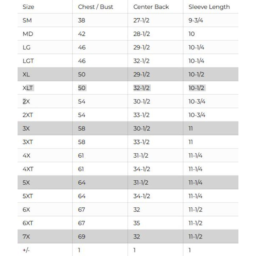The height and width of the screenshot is (256, 256).
Task: Click the Sleeve Length column header
Action: pos(209,7)
